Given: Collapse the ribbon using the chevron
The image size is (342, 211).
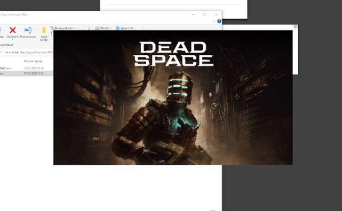Looking at the screenshot, I should pyautogui.click(x=213, y=21).
